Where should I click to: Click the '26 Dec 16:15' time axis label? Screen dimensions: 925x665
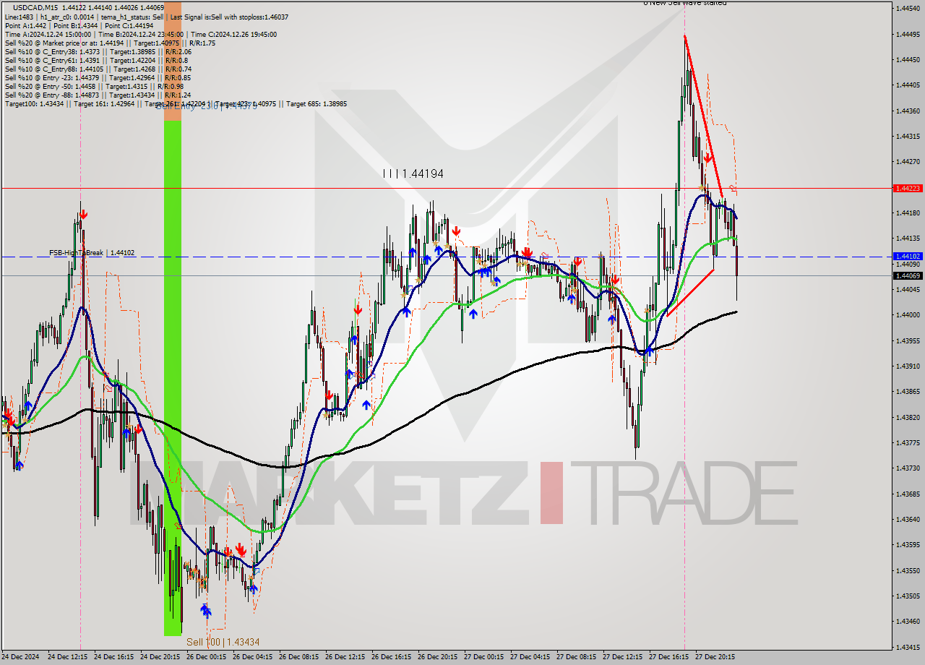[x=391, y=657]
